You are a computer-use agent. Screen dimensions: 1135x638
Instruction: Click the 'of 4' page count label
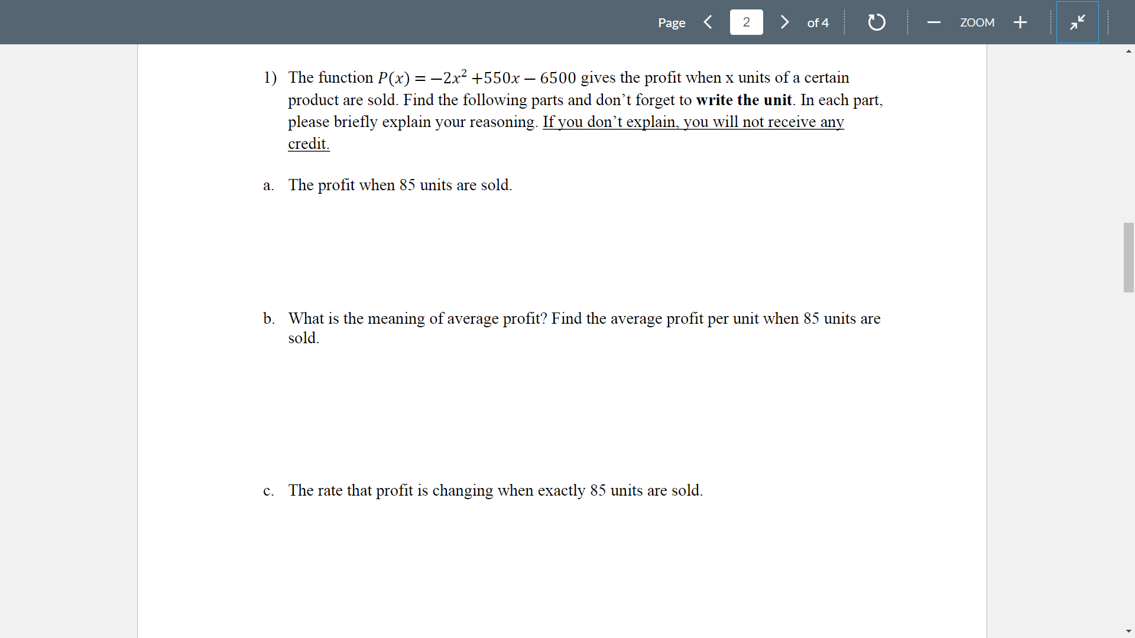click(x=818, y=23)
